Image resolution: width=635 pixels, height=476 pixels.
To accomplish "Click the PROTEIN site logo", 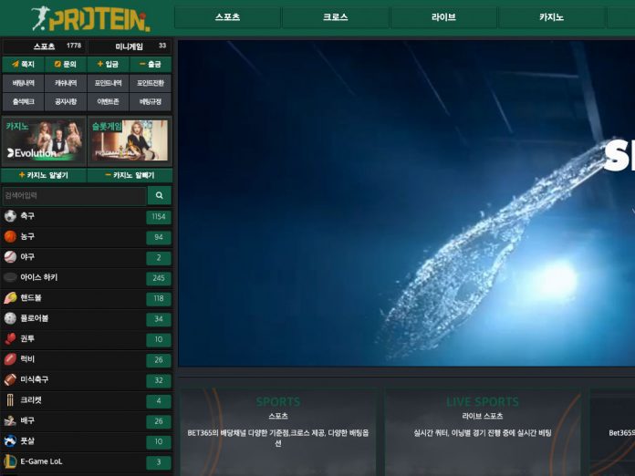I will (90, 18).
